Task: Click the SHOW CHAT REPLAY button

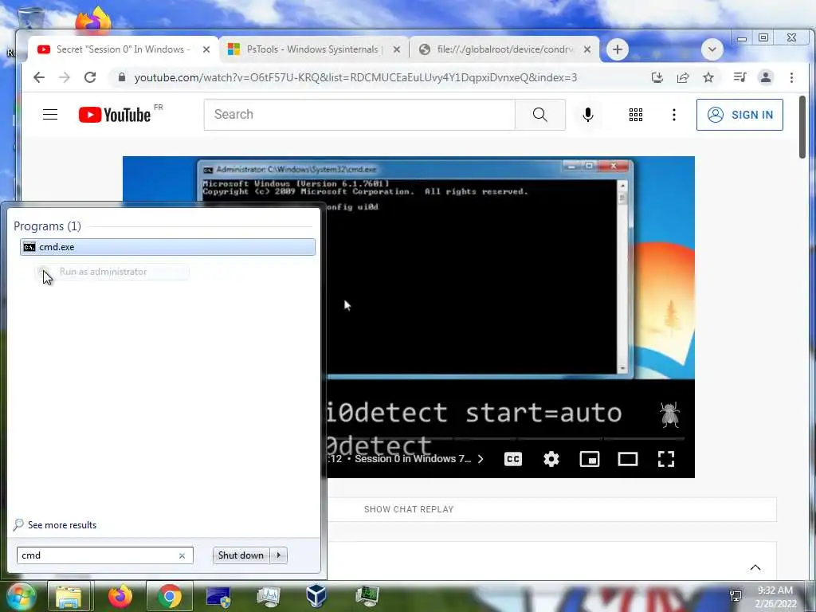Action: 409,509
